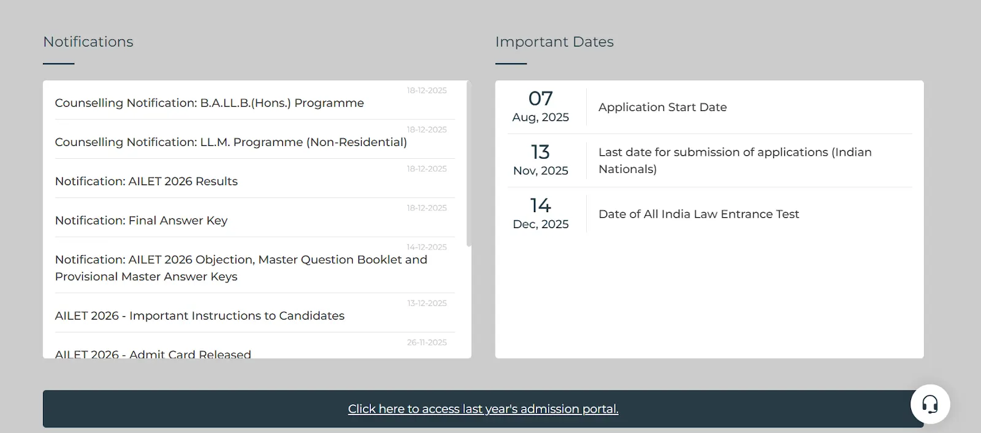Click the last date for submission of applications entry

735,160
